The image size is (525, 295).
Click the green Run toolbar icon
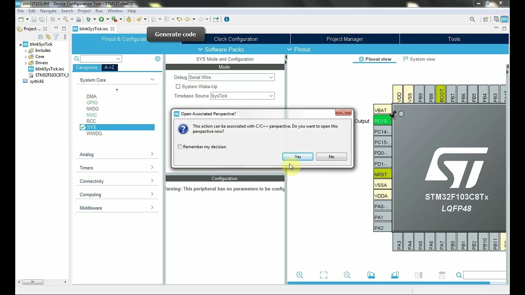(101, 19)
